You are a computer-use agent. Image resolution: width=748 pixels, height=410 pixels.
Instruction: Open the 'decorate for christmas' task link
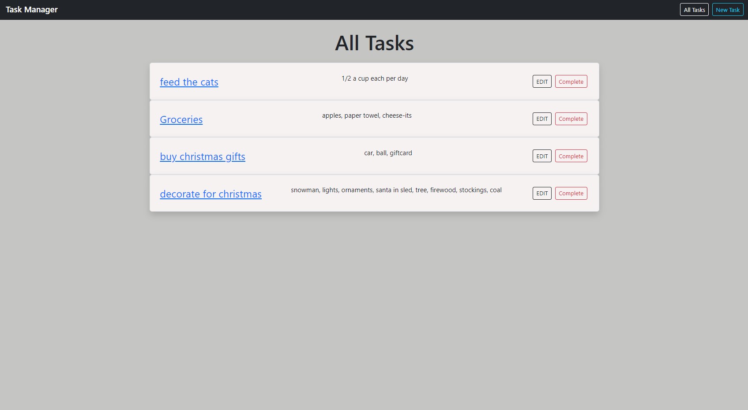[x=210, y=194]
